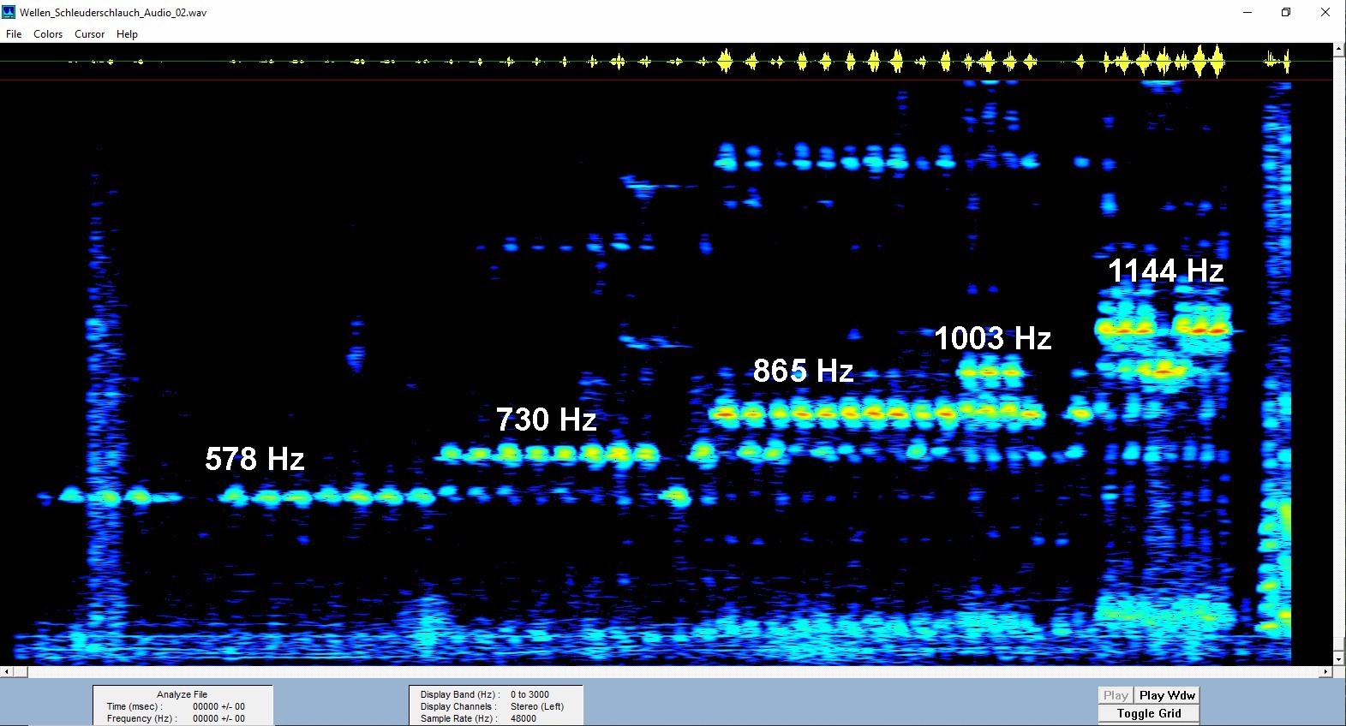Click the 730 Hz label
Viewport: 1346px width, 726px height.
pyautogui.click(x=546, y=420)
